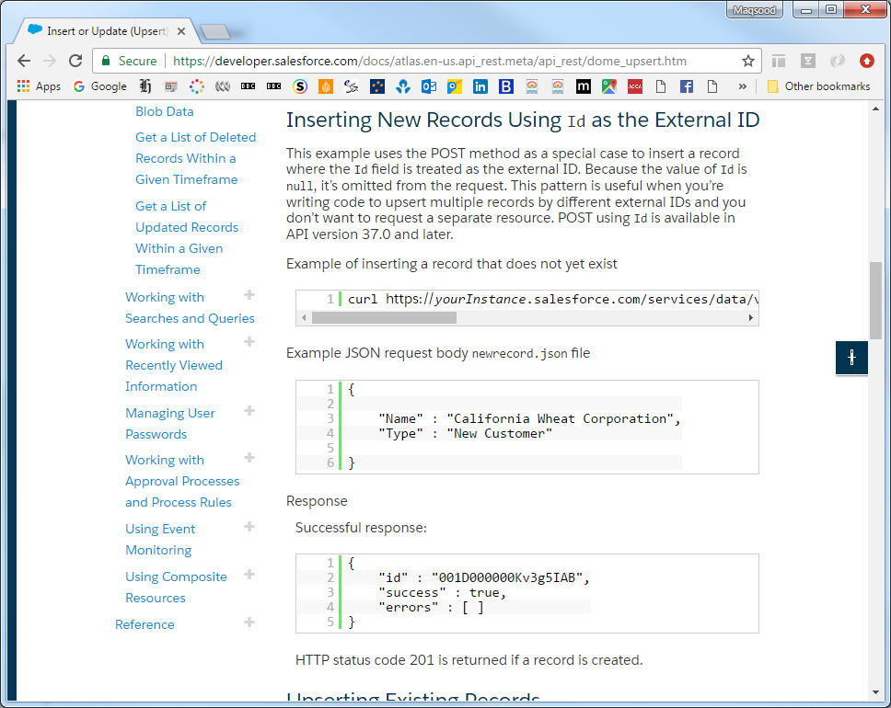Image resolution: width=891 pixels, height=708 pixels.
Task: Expand the Using Event Monitoring section
Action: tap(249, 527)
